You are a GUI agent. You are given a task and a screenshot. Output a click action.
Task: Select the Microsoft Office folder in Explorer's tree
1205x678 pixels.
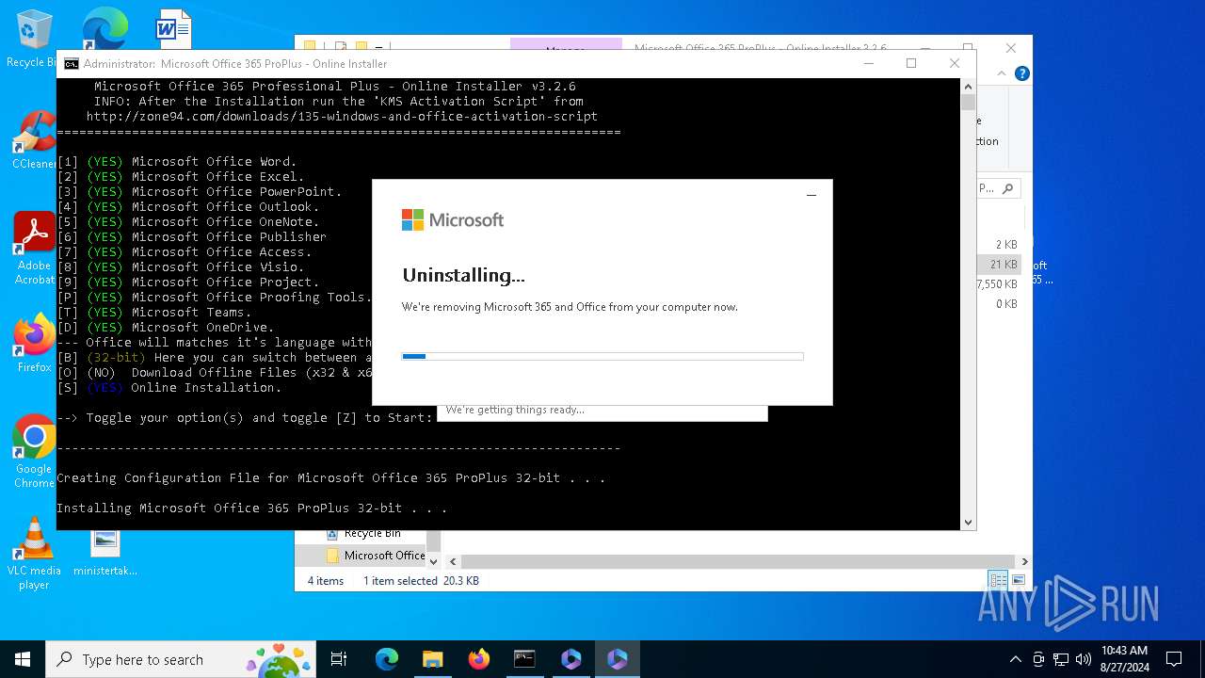coord(376,556)
